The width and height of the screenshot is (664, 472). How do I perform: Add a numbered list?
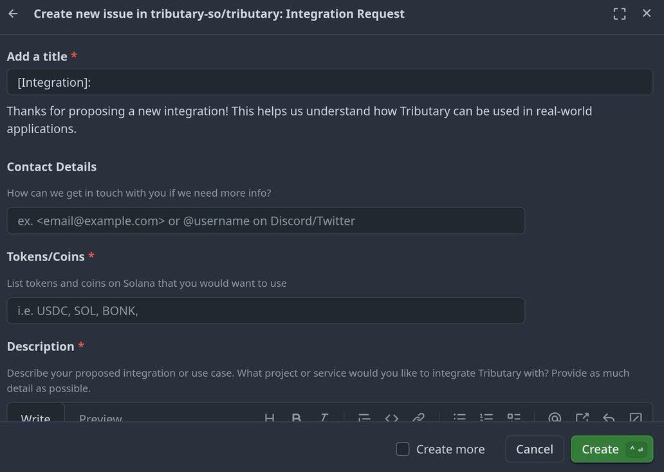[486, 417]
